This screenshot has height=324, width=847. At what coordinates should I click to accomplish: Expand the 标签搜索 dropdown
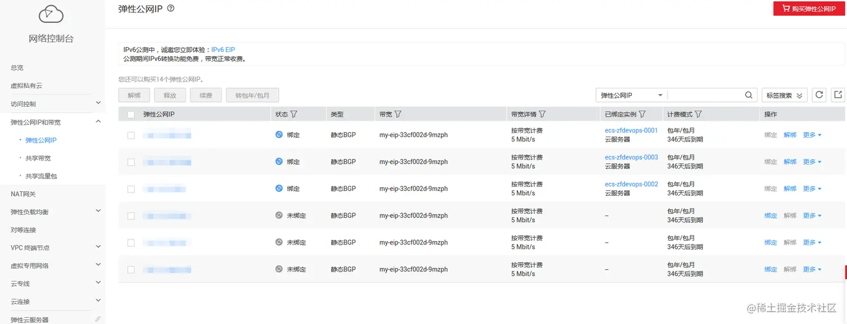click(784, 95)
